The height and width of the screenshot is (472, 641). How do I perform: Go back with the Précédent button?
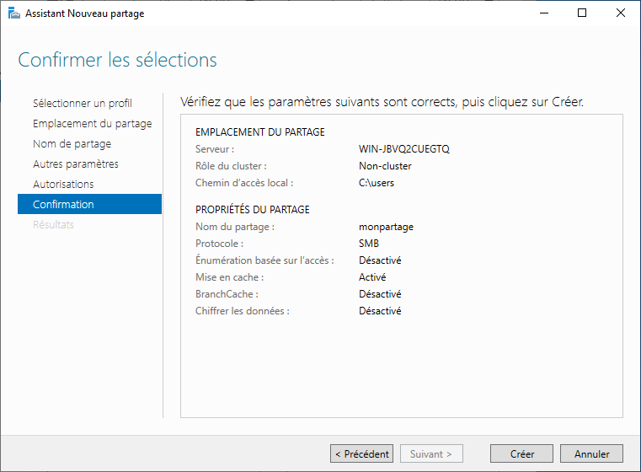pos(361,453)
